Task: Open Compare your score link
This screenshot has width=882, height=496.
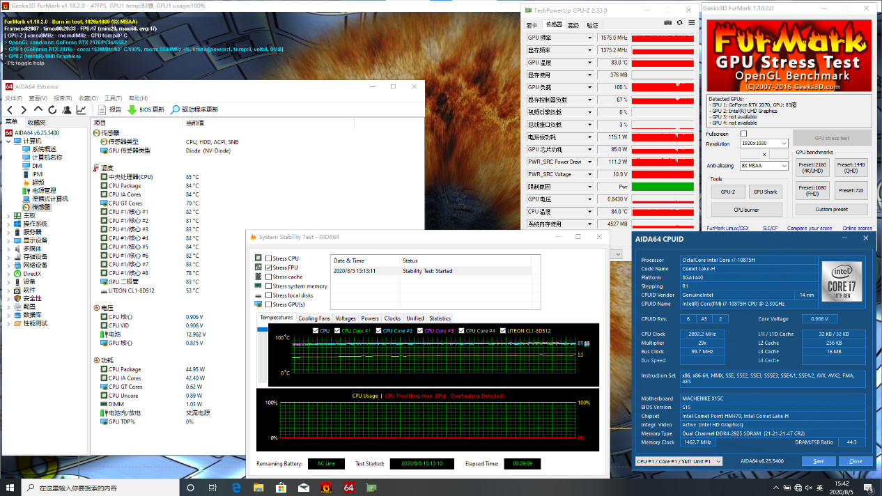Action: click(x=810, y=228)
